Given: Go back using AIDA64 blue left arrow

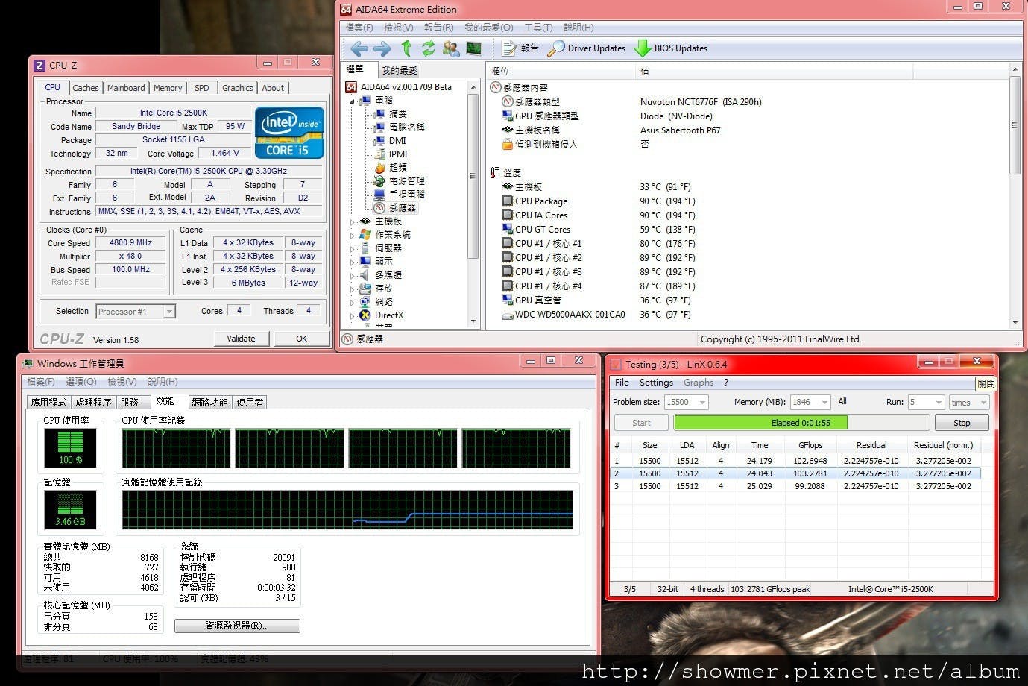Looking at the screenshot, I should pyautogui.click(x=359, y=48).
